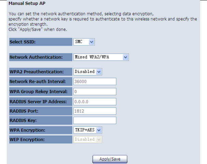Focus the empty RADIUS Key field

click(95, 120)
